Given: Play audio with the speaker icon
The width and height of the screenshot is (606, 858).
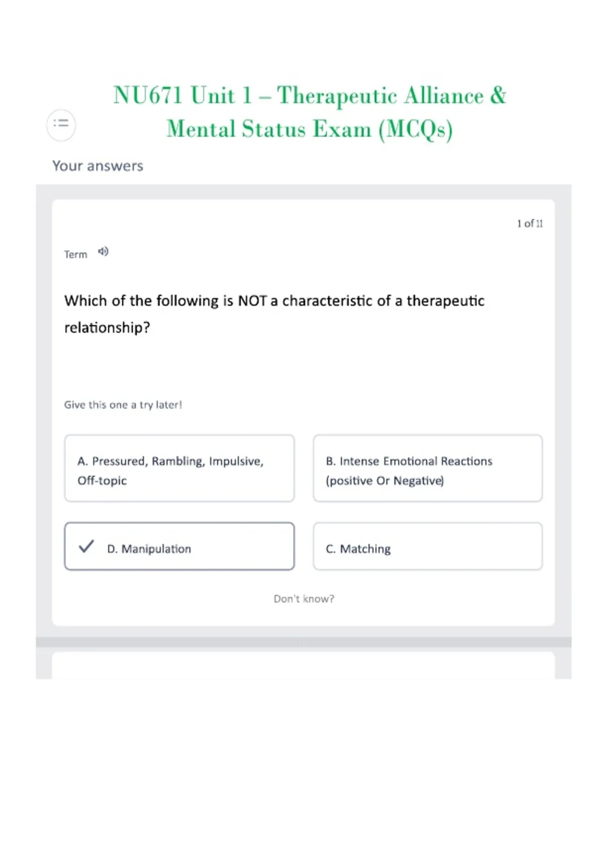Looking at the screenshot, I should 103,251.
